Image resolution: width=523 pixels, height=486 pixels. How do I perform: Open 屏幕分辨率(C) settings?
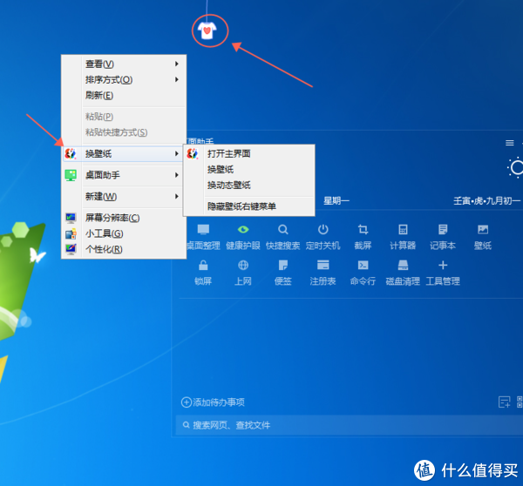pos(124,218)
